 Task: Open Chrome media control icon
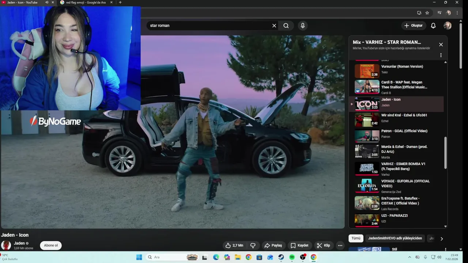[x=439, y=13]
